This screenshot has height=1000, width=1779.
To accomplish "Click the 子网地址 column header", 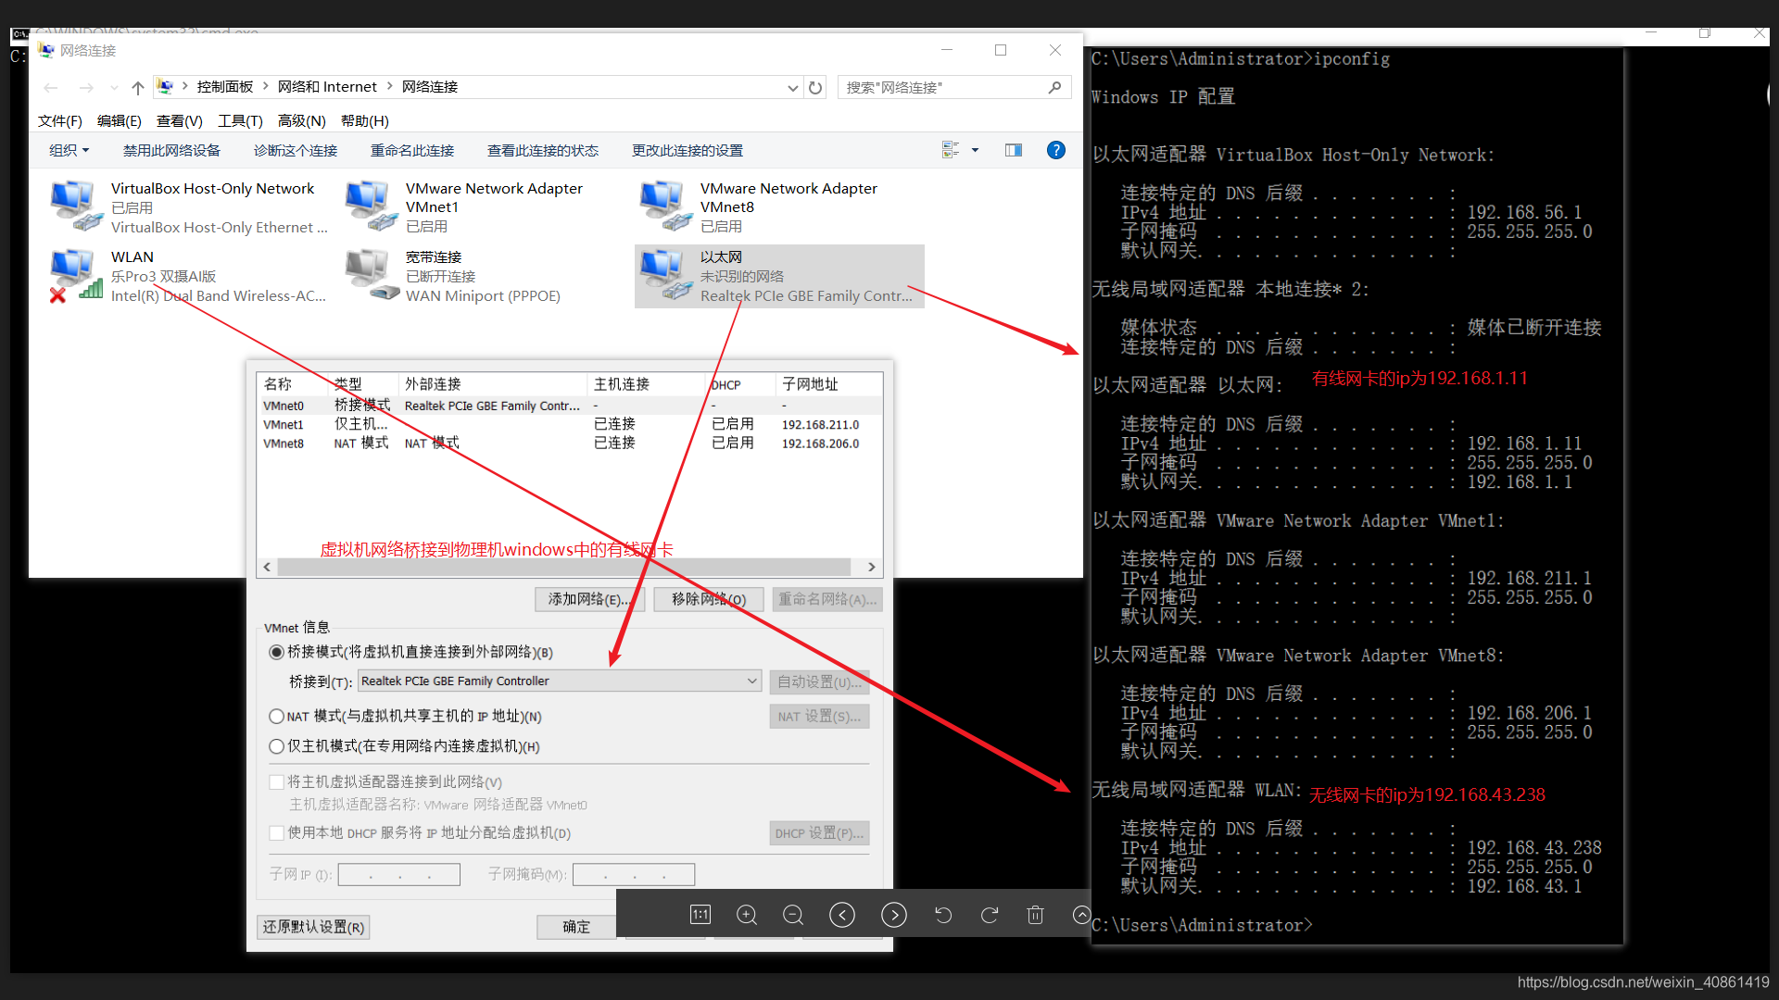I will click(x=828, y=384).
